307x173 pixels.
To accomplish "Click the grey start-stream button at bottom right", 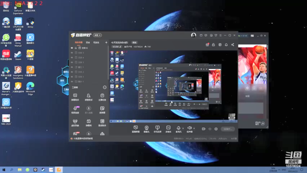I will (x=228, y=129).
